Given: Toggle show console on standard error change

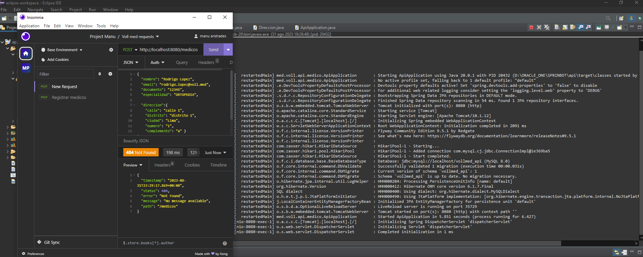Looking at the screenshot, I should 588,27.
